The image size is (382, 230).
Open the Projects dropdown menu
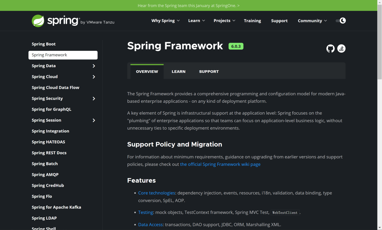point(224,21)
